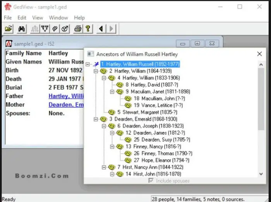The image size is (271, 202).
Task: Select tree row 5 Stewart, Margaret (1835-?)
Action: 148,112
